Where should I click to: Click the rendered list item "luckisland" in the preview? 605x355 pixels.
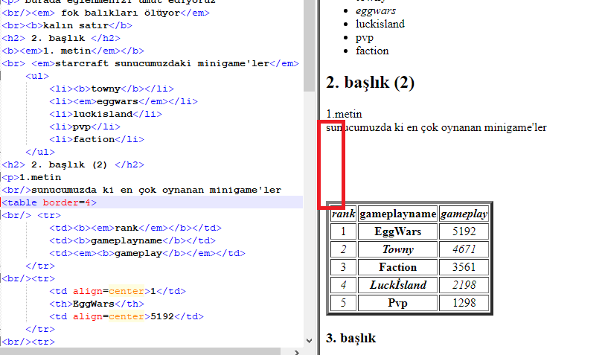(x=380, y=24)
